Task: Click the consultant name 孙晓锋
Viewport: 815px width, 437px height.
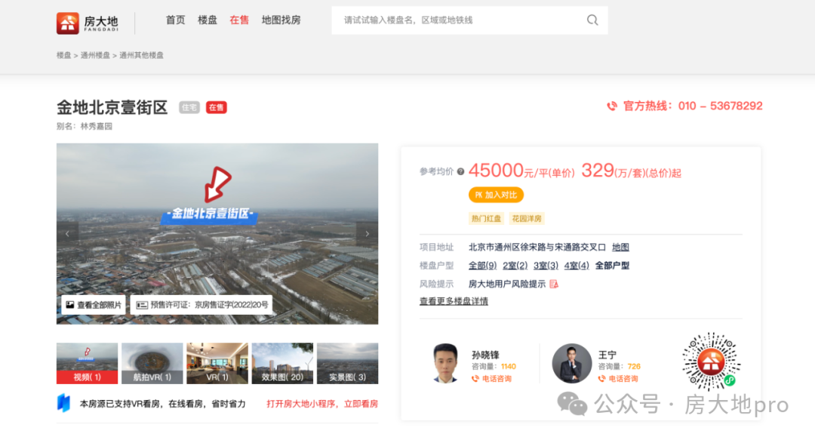Action: tap(485, 355)
